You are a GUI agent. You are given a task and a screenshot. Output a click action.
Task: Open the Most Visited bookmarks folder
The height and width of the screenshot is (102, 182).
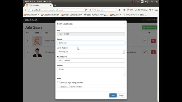[x=31, y=15]
